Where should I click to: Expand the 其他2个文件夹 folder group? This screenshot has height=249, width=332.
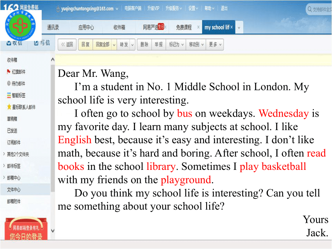click(4, 154)
